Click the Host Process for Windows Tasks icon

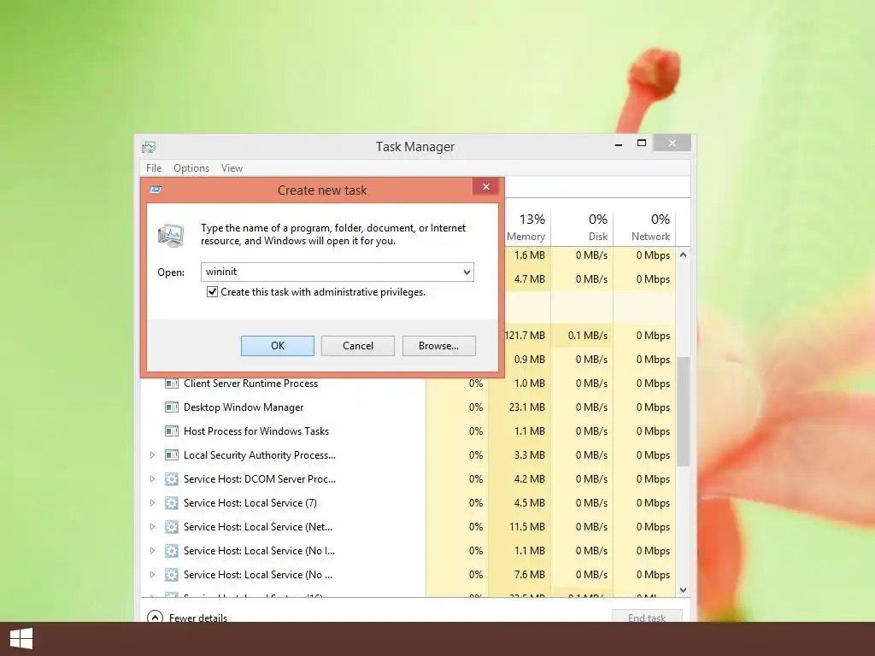tap(171, 431)
